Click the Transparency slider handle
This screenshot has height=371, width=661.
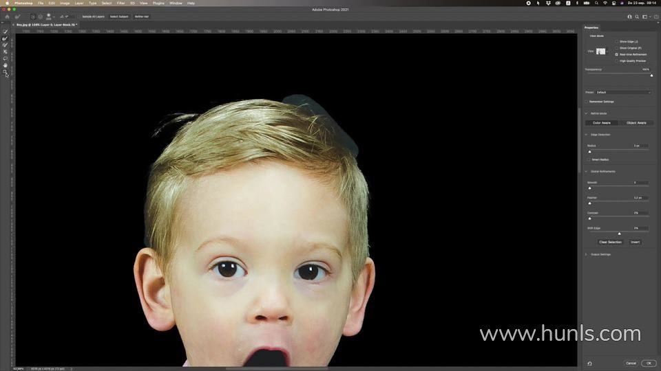point(652,76)
